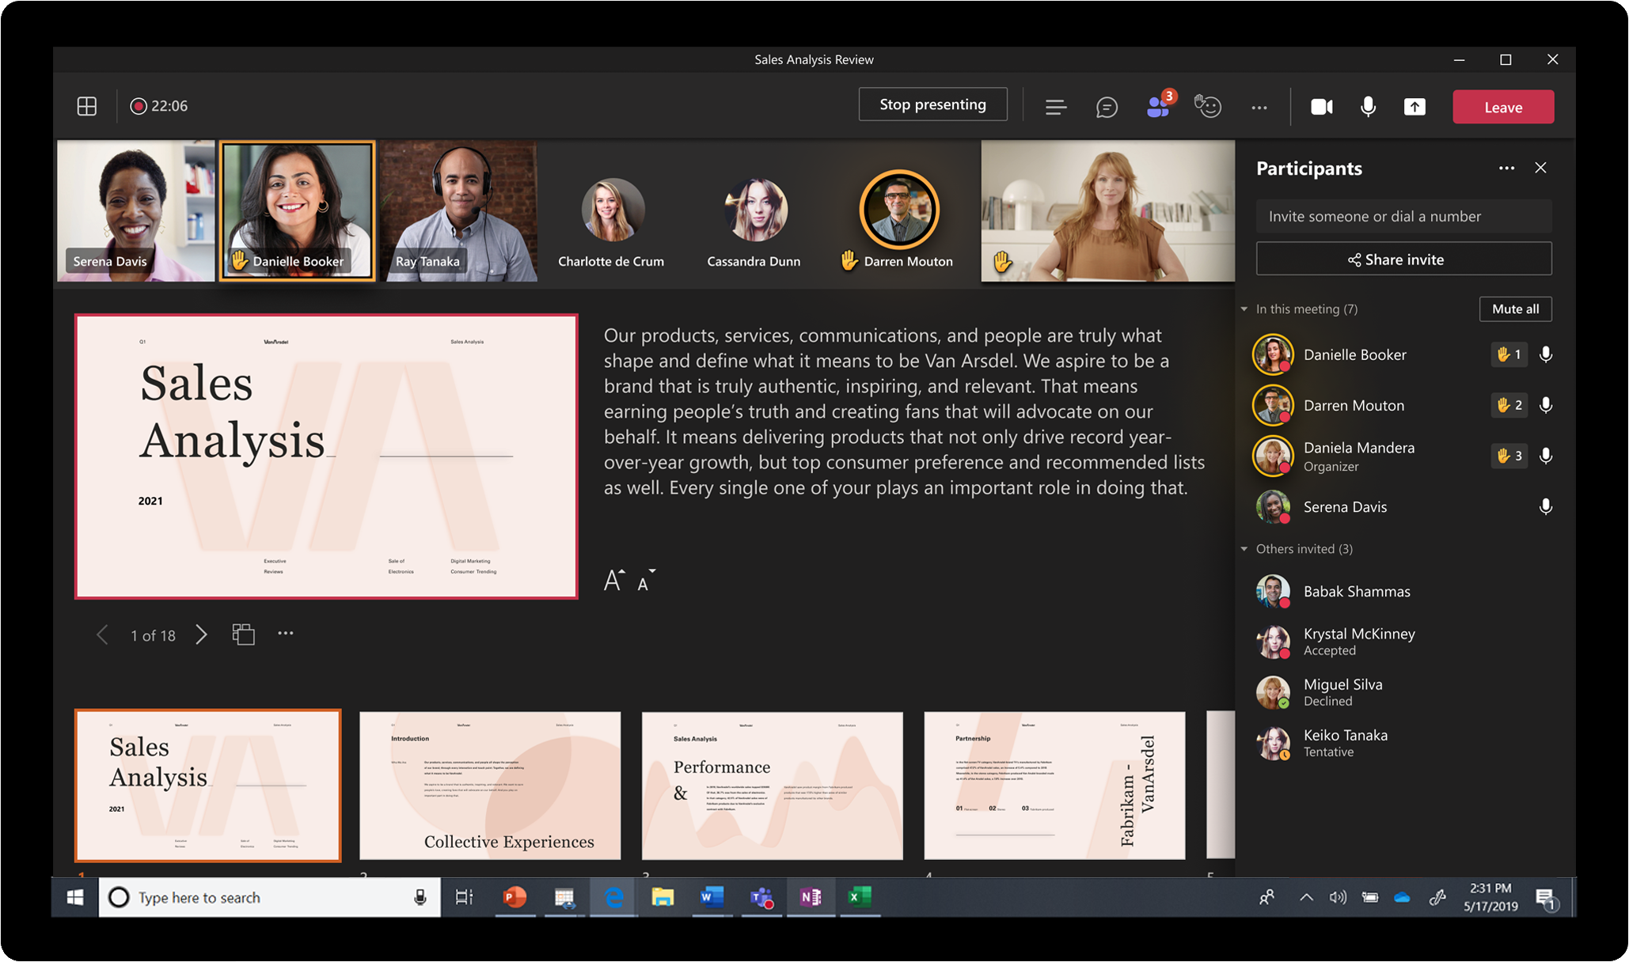1629x962 pixels.
Task: Expand participants panel options menu
Action: pos(1508,167)
